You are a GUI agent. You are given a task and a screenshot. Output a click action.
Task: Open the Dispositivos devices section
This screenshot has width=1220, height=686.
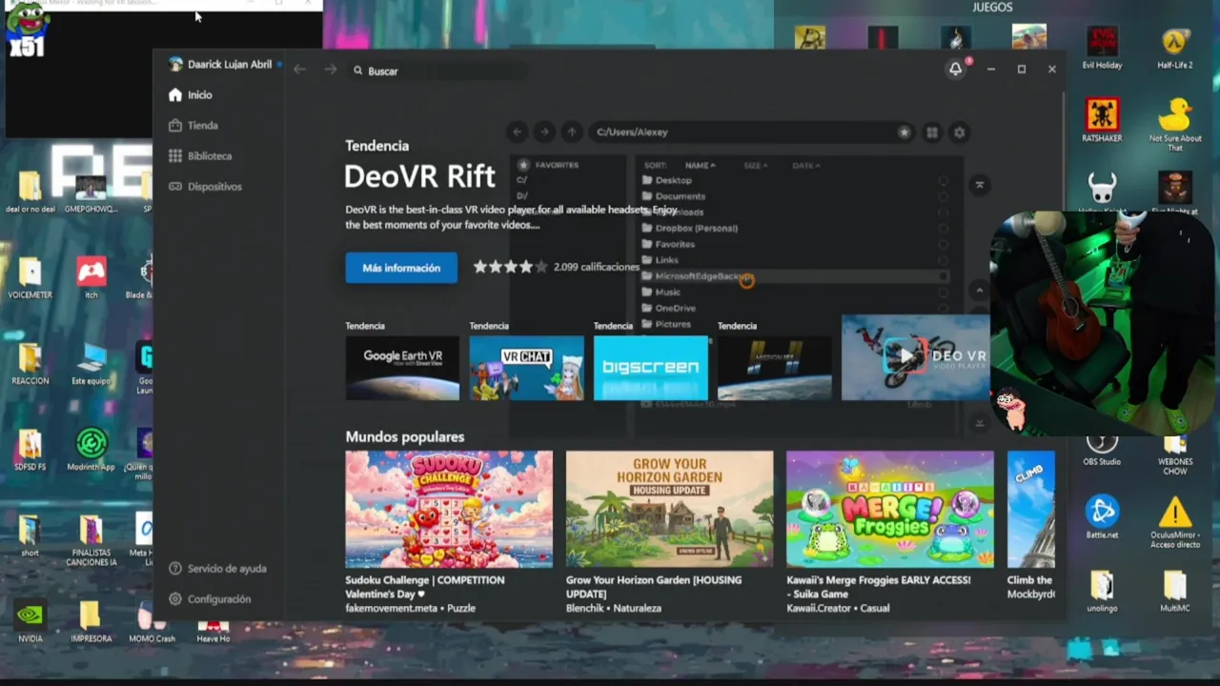(205, 187)
